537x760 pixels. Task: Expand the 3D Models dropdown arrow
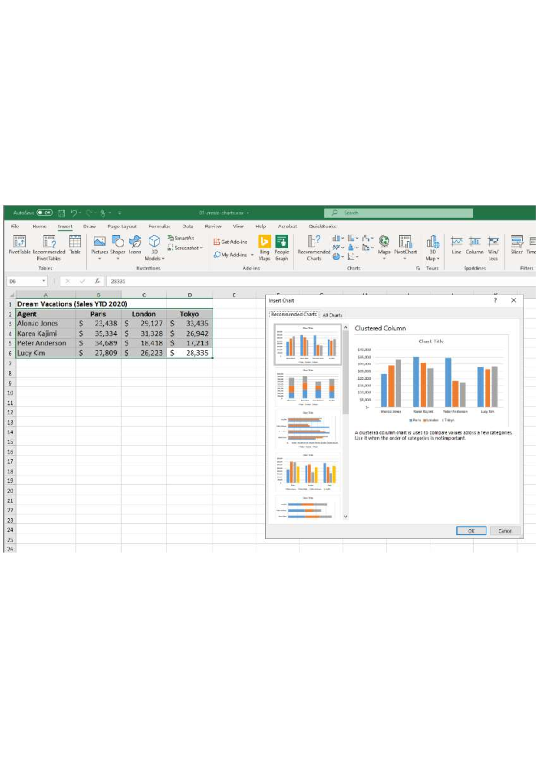click(163, 259)
